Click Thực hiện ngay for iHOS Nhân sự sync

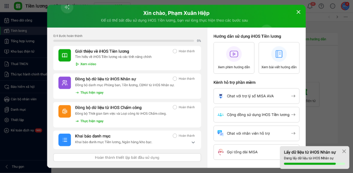[89, 93]
